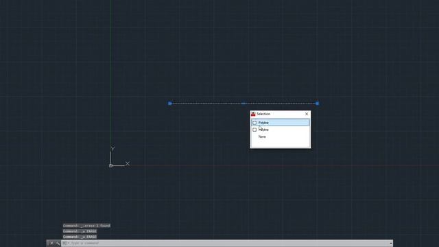The height and width of the screenshot is (247, 439).
Task: Click the midpoint grip of the selected polyline
Action: 244,104
